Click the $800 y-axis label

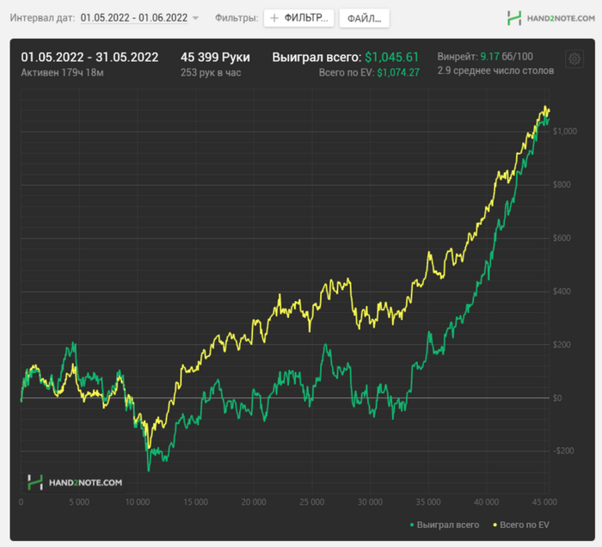[x=562, y=185]
